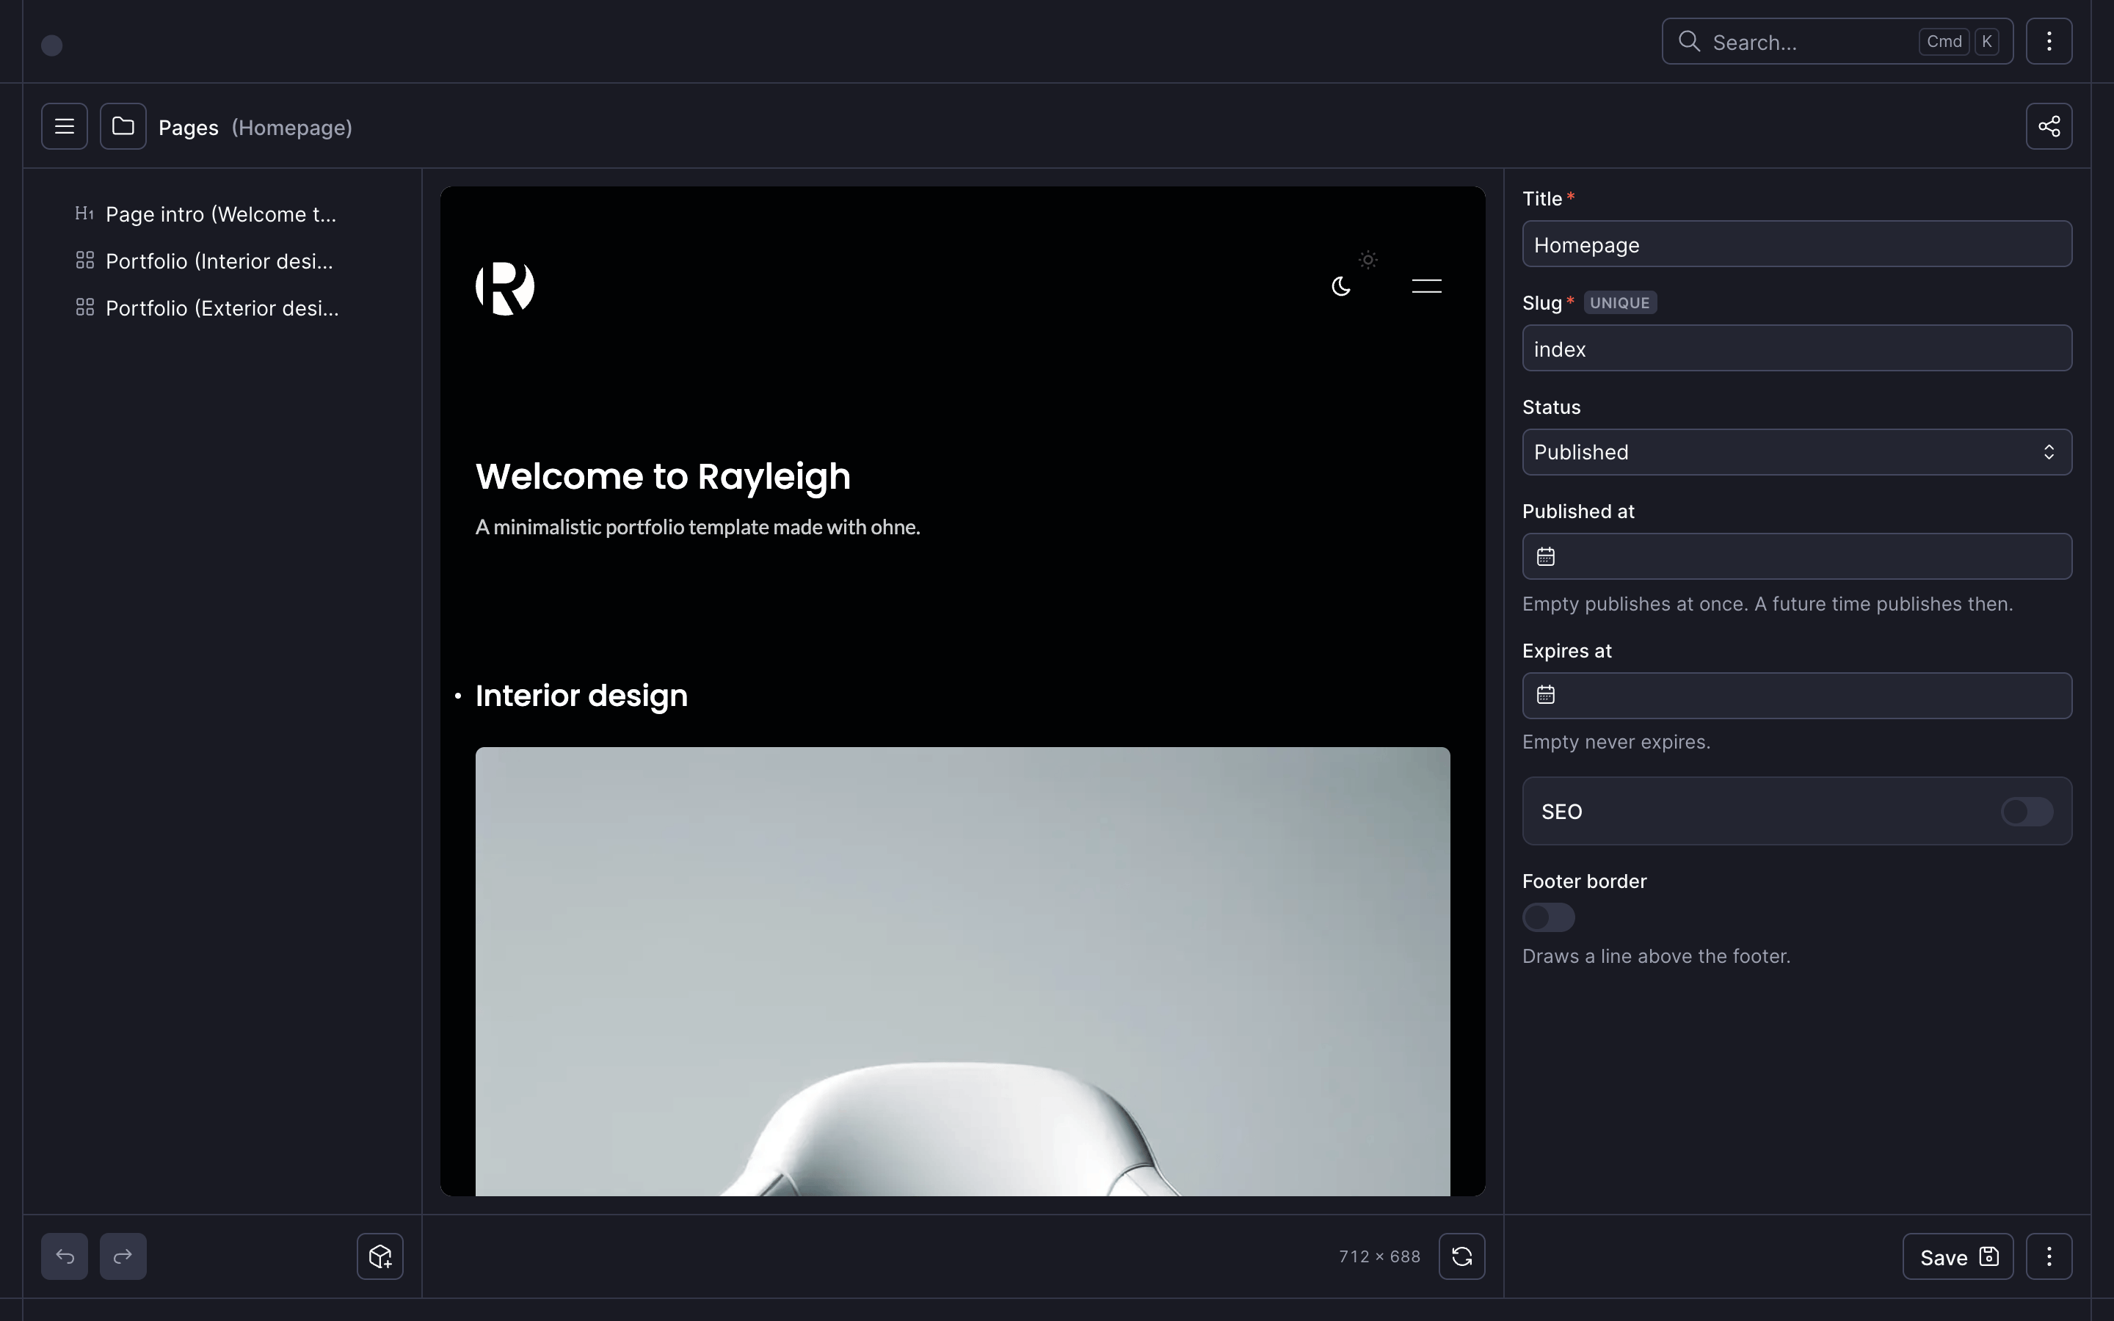Click the Save button
The height and width of the screenshot is (1321, 2114).
[x=1958, y=1256]
